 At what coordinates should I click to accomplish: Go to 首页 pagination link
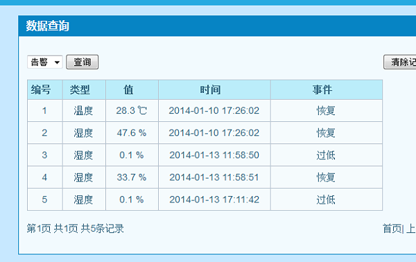pyautogui.click(x=392, y=229)
